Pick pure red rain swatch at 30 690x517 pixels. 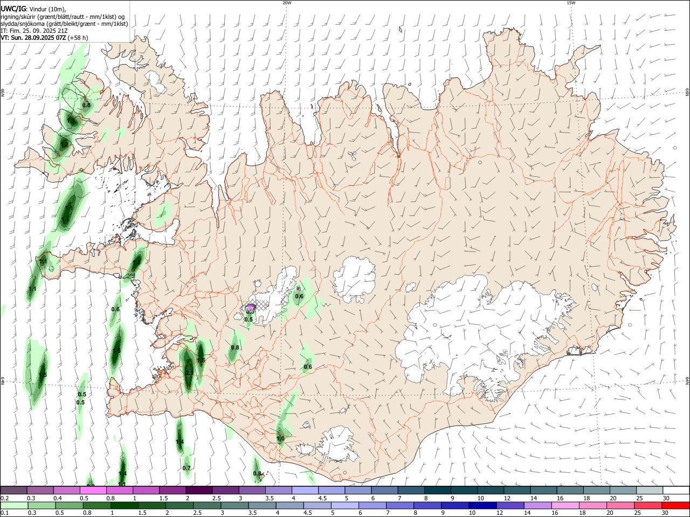(675, 505)
